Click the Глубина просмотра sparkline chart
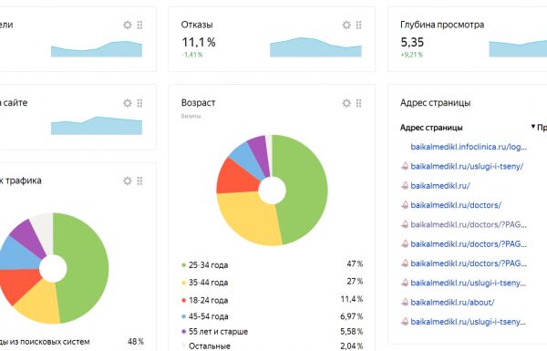Viewport: 547px width, 351px height. click(x=518, y=48)
